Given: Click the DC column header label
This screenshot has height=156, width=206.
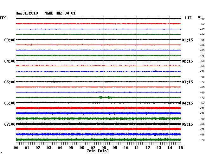Looking at the screenshot, I should pyautogui.click(x=200, y=17).
